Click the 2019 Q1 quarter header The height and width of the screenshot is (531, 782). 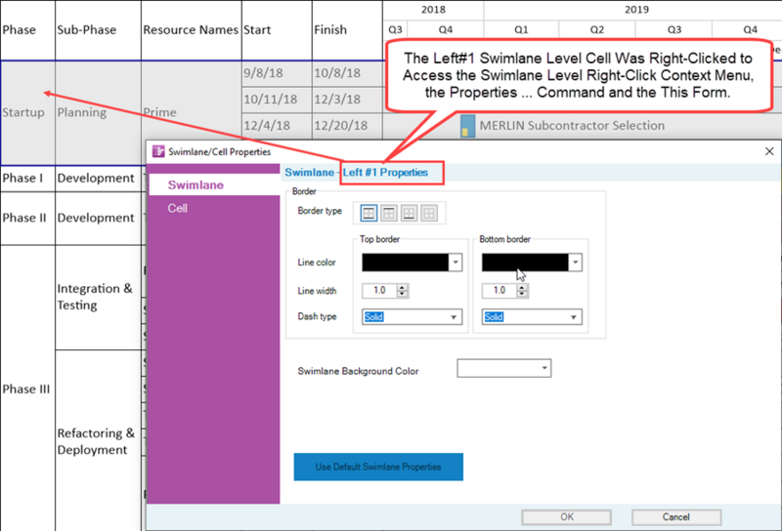pyautogui.click(x=521, y=30)
